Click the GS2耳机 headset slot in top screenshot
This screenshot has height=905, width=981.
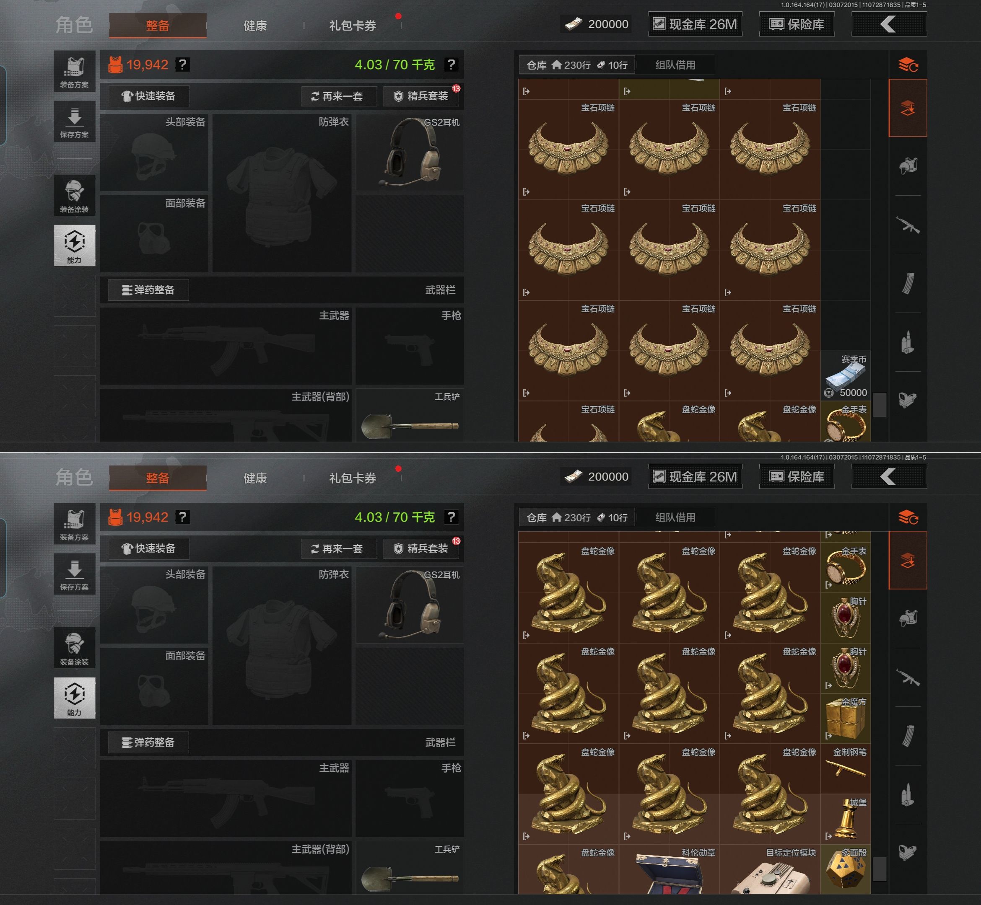pyautogui.click(x=410, y=153)
